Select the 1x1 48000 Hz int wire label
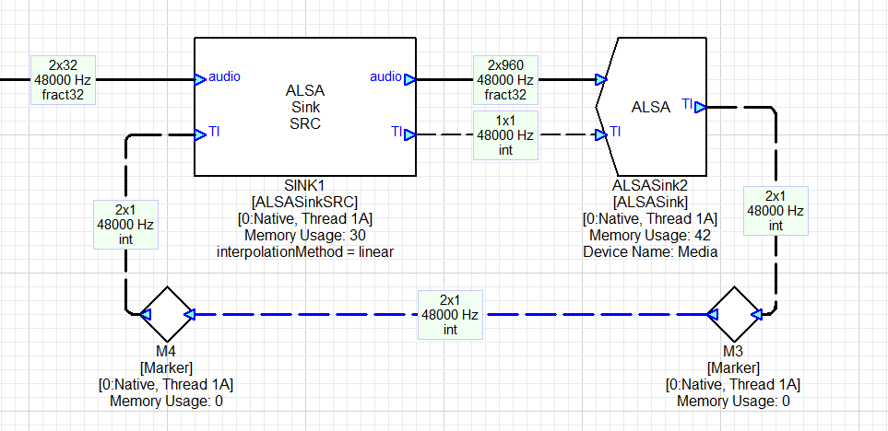The image size is (888, 431). pyautogui.click(x=505, y=135)
